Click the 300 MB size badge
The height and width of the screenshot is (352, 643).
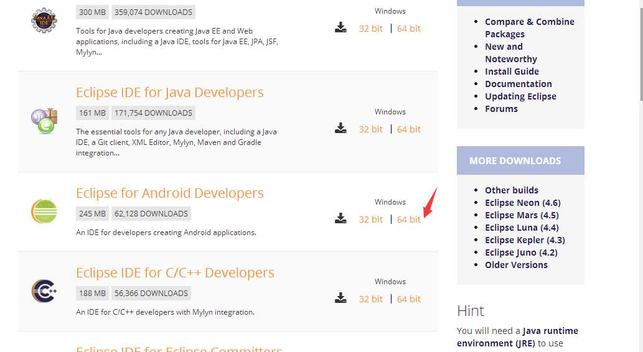pyautogui.click(x=92, y=12)
